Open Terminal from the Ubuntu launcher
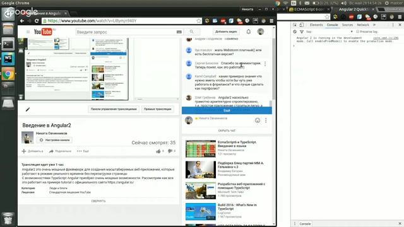Viewport: 404px width, 227px height. click(8, 44)
